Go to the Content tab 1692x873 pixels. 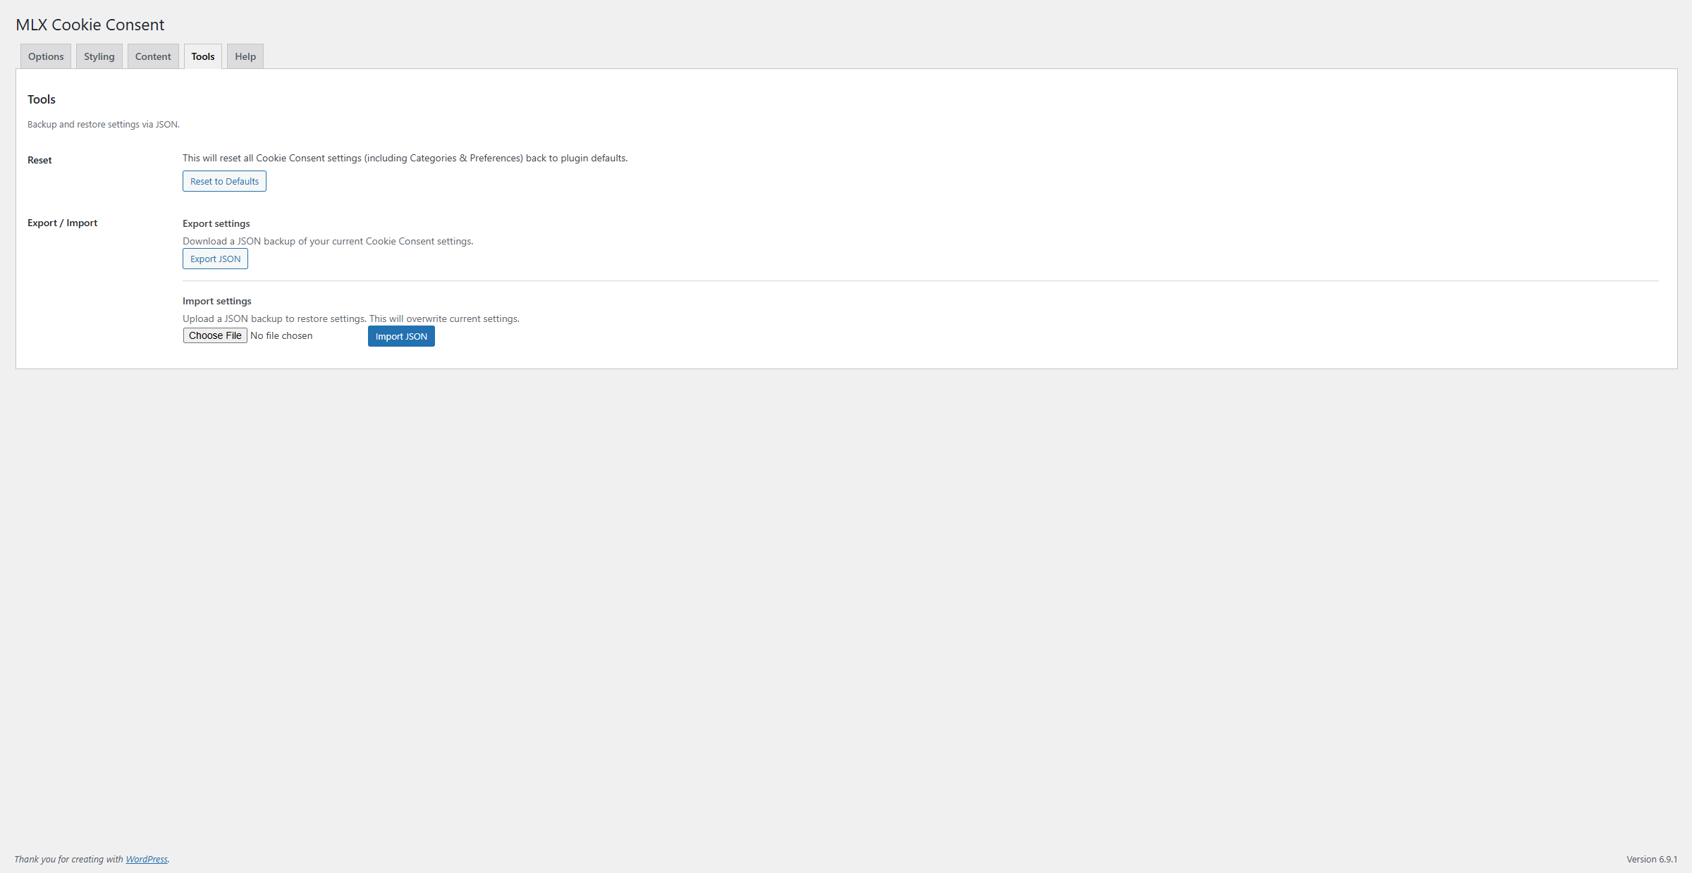pos(153,56)
